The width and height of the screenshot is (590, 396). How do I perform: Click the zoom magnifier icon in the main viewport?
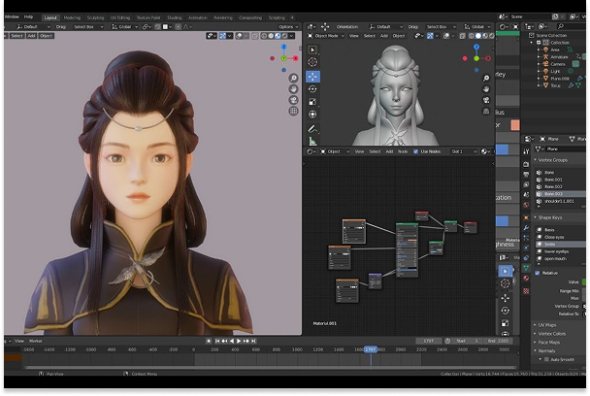coord(293,78)
